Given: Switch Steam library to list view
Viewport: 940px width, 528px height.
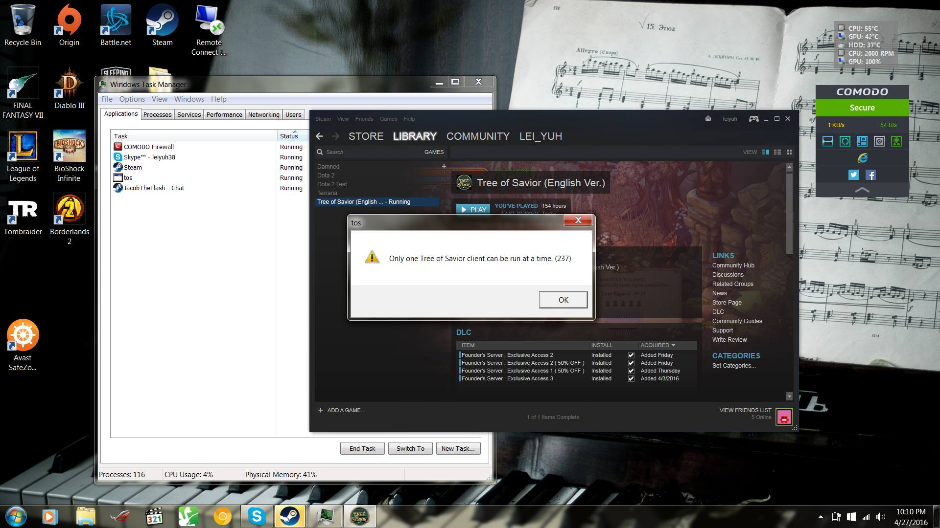Looking at the screenshot, I should pyautogui.click(x=777, y=152).
